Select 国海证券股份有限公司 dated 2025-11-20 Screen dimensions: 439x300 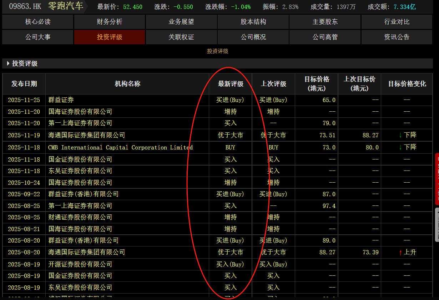coord(218,112)
